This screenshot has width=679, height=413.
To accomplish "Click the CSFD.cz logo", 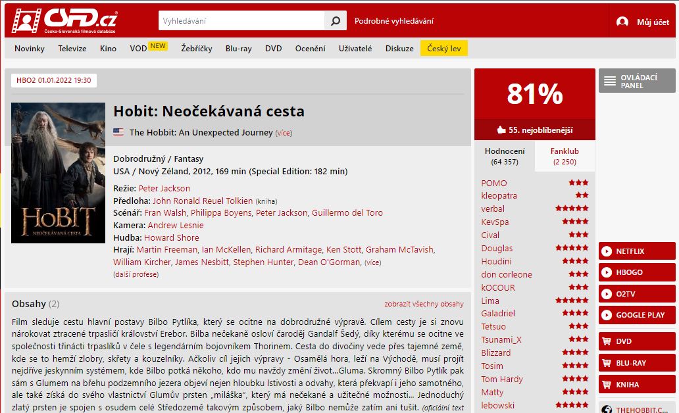I will coord(64,20).
